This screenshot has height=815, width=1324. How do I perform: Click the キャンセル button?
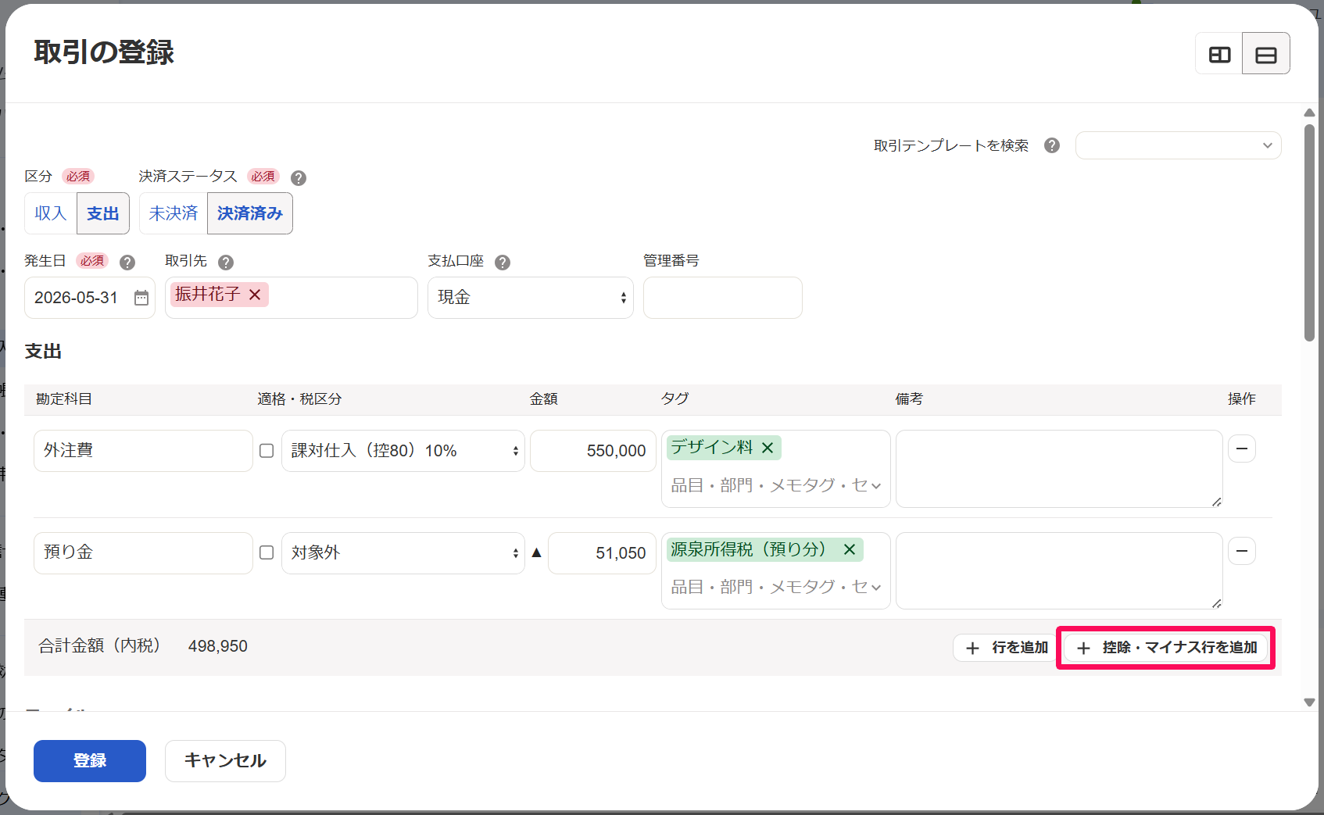tap(225, 761)
